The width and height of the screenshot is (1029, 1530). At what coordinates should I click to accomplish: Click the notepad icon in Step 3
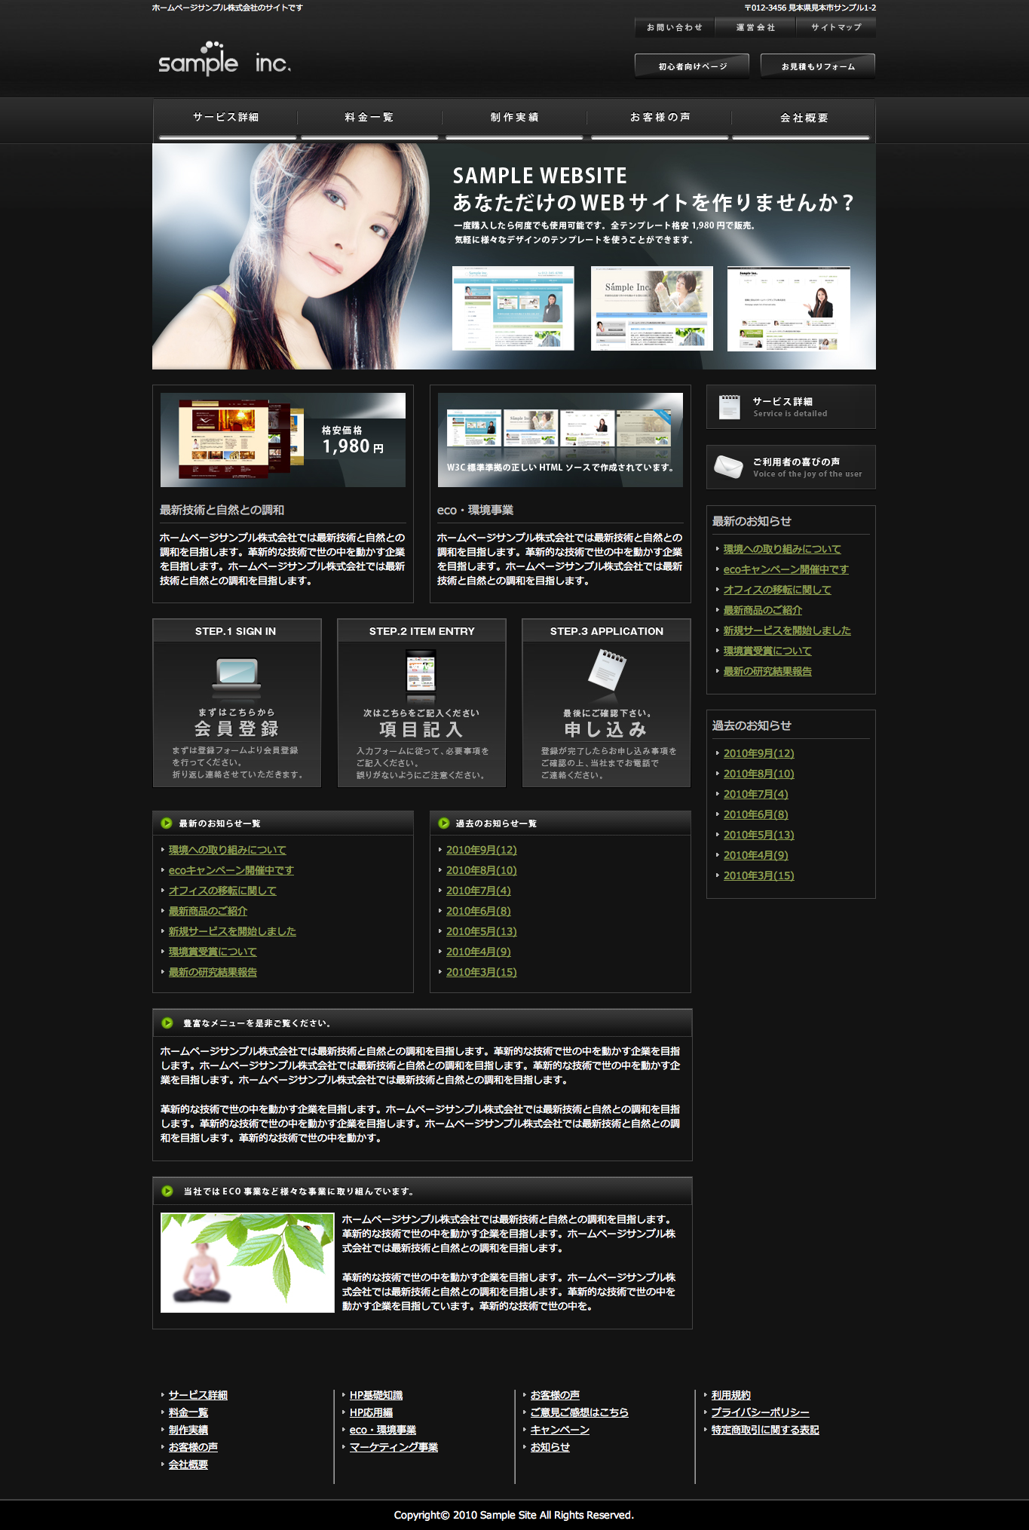607,670
